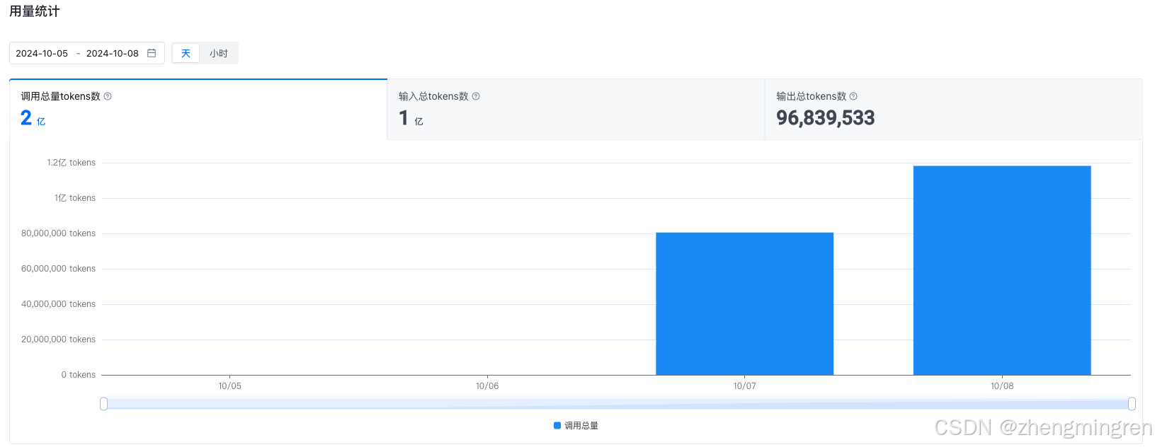Click the 1亿 tokens axis label
Image resolution: width=1155 pixels, height=447 pixels.
tap(75, 198)
